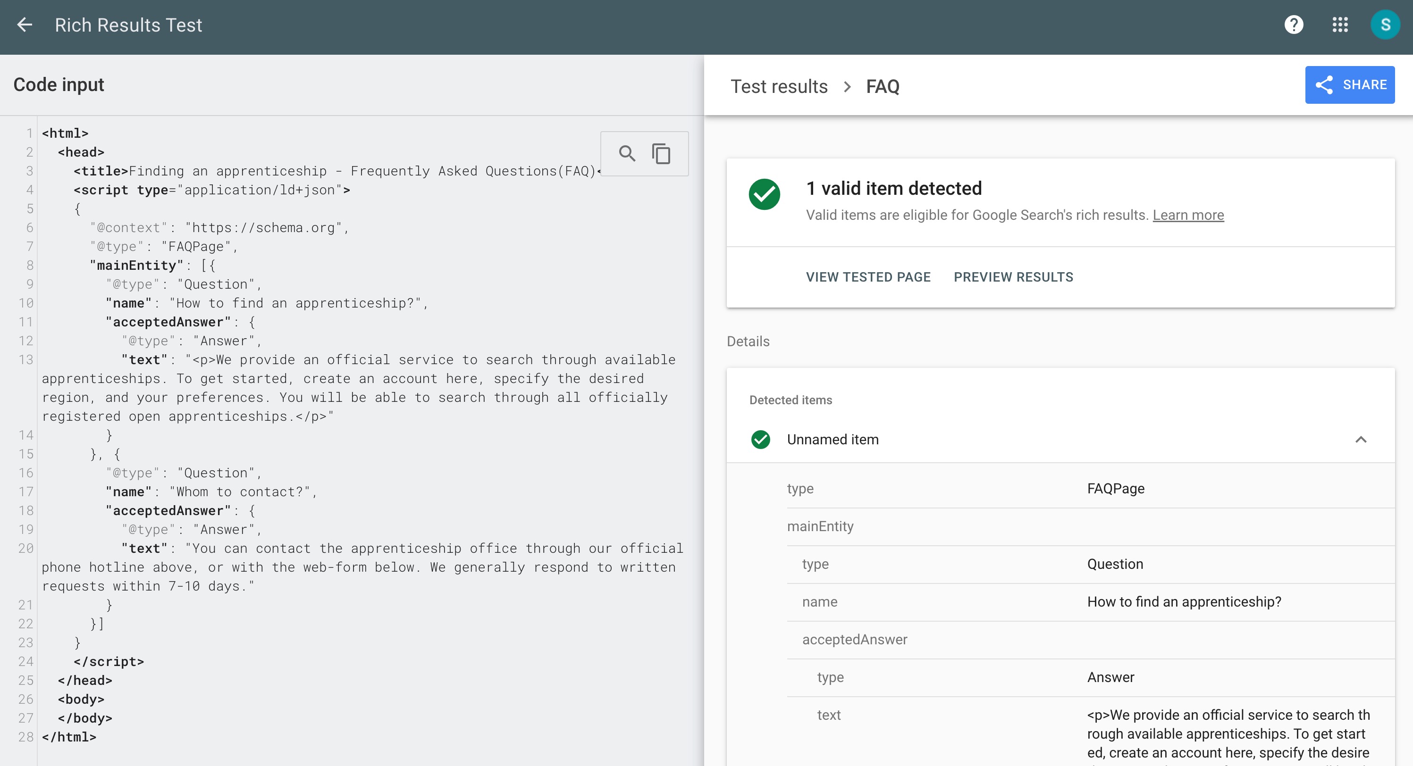This screenshot has width=1413, height=766.
Task: Open the Google apps grid
Action: click(1340, 25)
